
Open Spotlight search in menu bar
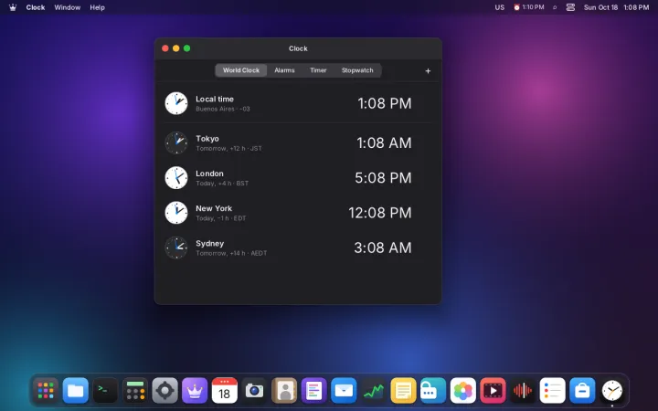(x=555, y=7)
